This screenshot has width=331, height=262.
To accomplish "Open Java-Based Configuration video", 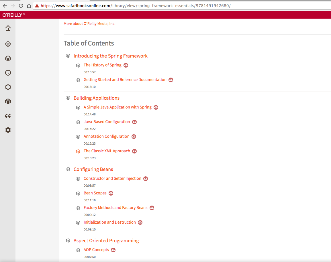I will coord(107,122).
